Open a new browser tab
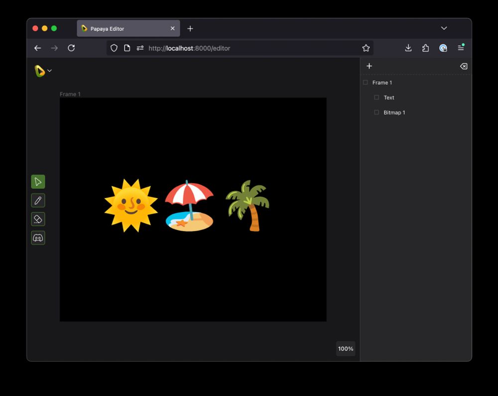The height and width of the screenshot is (396, 498). tap(190, 28)
